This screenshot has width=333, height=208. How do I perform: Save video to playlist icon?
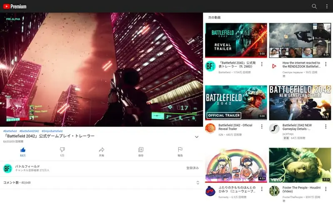(141, 150)
